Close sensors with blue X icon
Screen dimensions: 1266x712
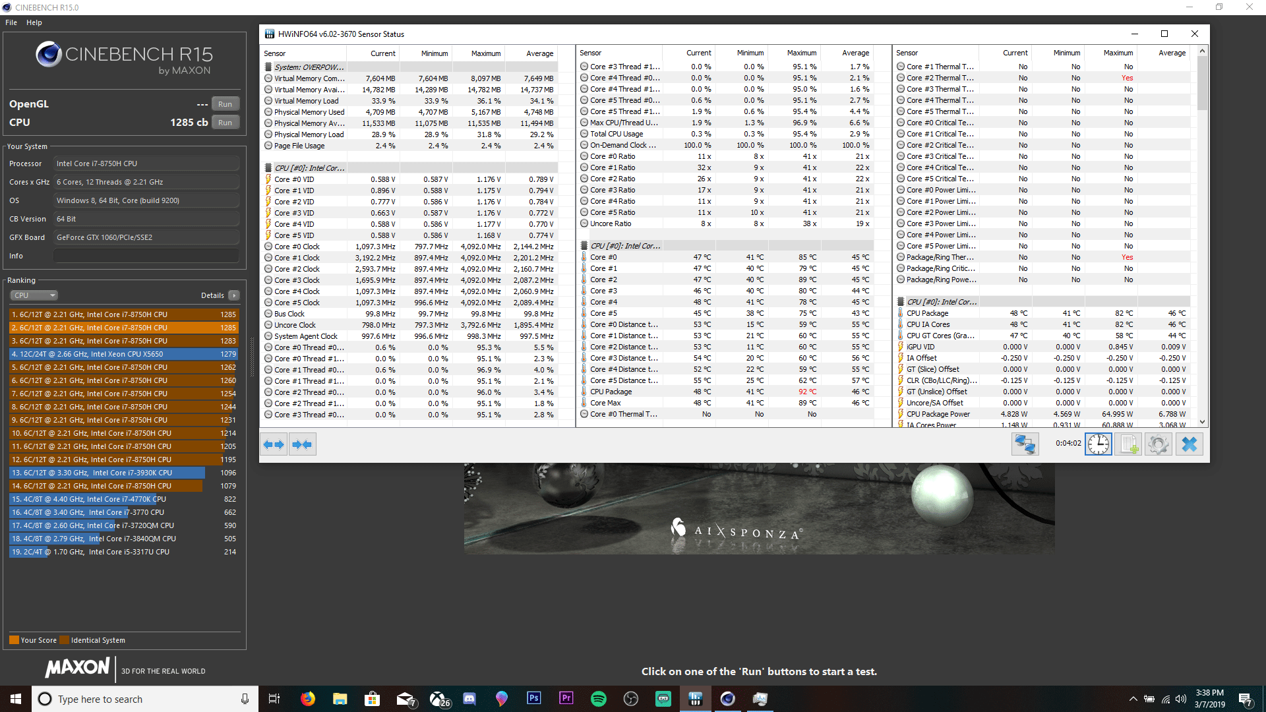pyautogui.click(x=1189, y=444)
